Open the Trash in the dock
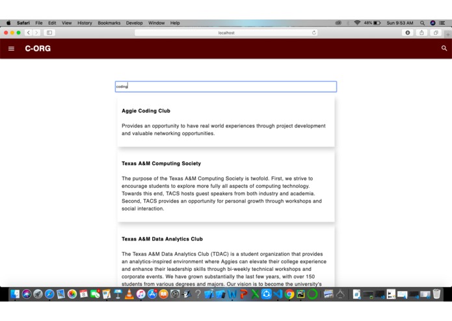 (436, 294)
